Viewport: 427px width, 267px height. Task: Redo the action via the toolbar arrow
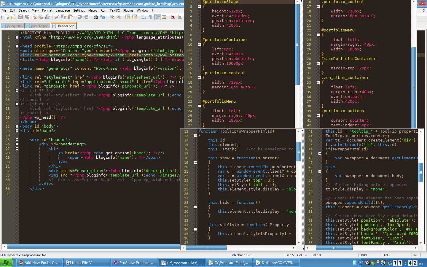(x=87, y=17)
